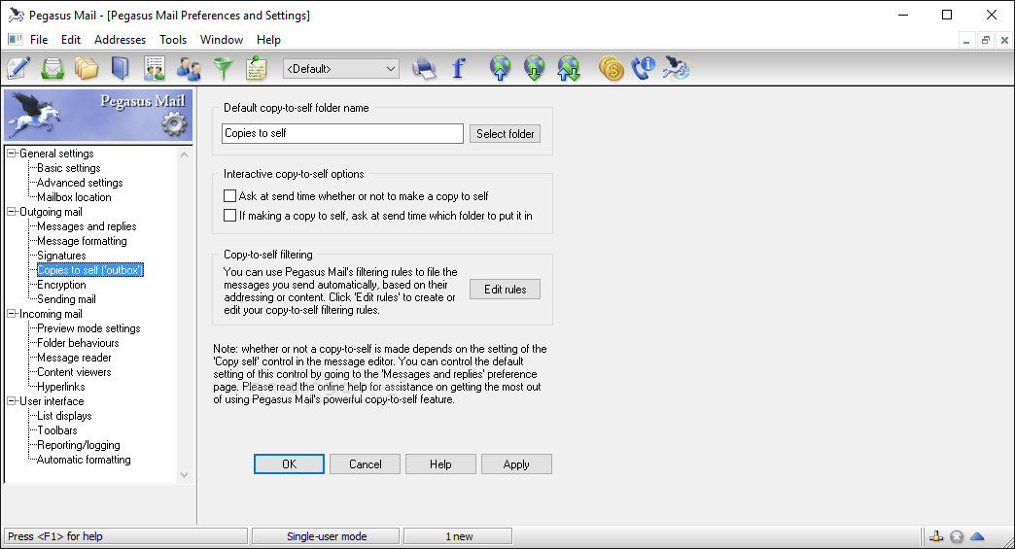Open the Window menu
This screenshot has height=549, width=1015.
(222, 40)
